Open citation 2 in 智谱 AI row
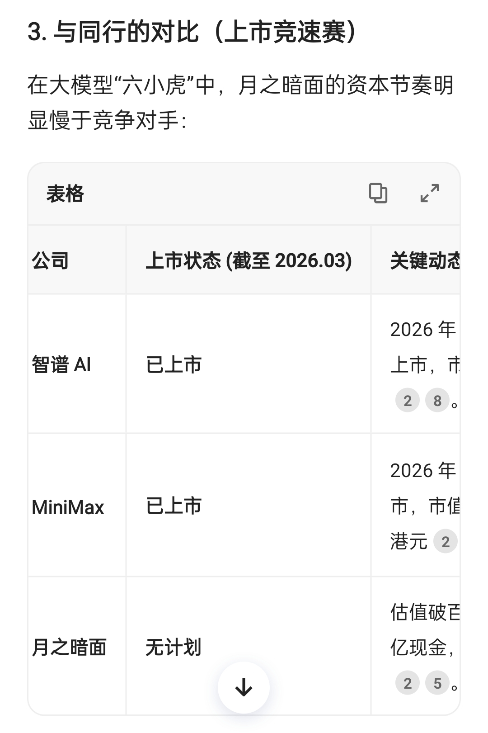Viewport: 488px width, 733px height. click(x=408, y=401)
